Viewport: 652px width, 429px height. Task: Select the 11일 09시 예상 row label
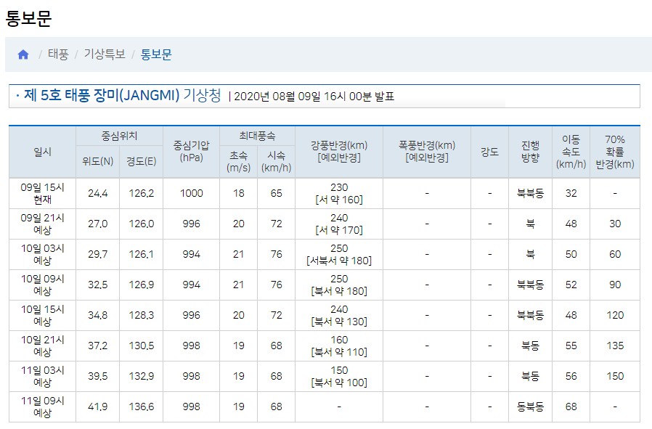[42, 406]
